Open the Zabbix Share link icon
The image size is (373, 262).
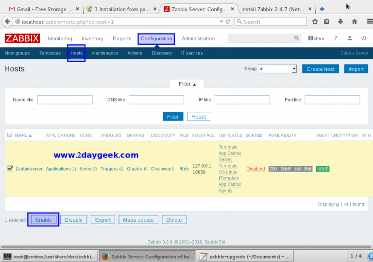(316, 38)
